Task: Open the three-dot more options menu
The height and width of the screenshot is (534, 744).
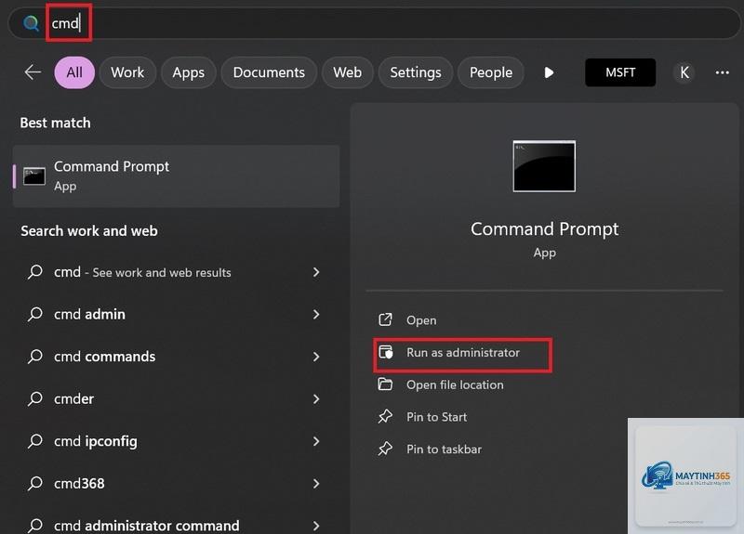Action: point(723,72)
